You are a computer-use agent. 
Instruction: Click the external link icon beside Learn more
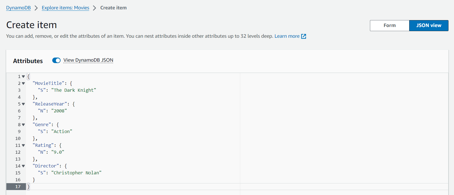click(x=304, y=36)
